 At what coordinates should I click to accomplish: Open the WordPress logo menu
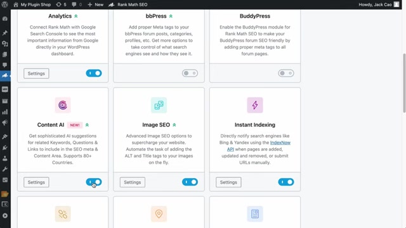pos(4,4)
